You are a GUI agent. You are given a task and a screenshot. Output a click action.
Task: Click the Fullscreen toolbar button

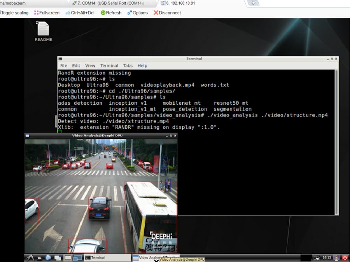[x=47, y=13]
